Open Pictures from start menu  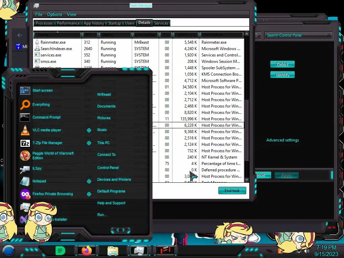(x=104, y=118)
